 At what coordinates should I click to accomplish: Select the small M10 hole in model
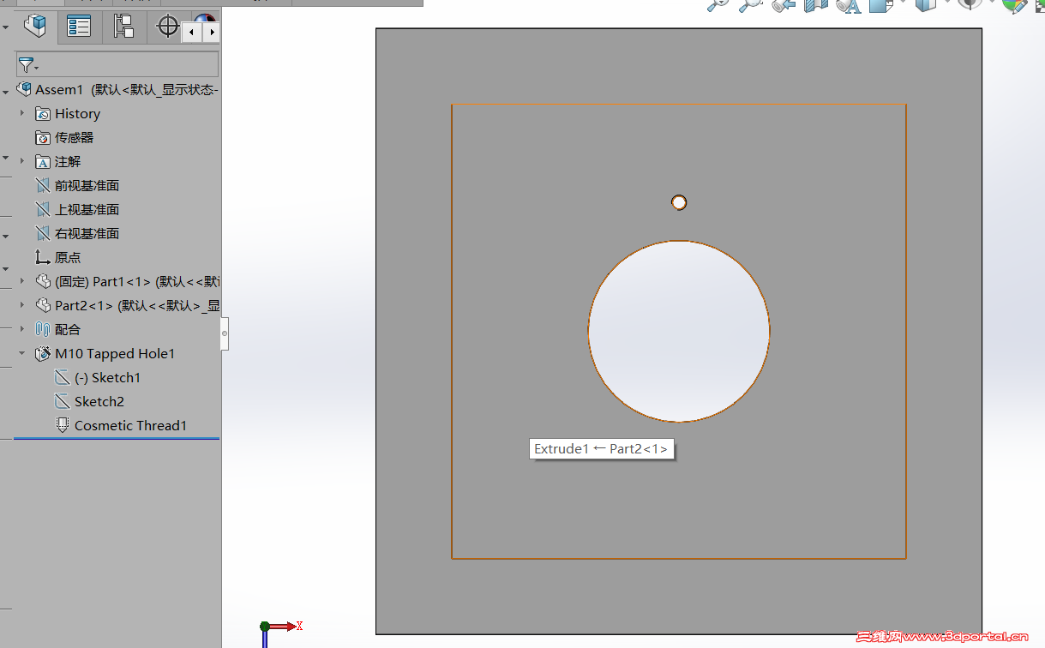click(679, 202)
